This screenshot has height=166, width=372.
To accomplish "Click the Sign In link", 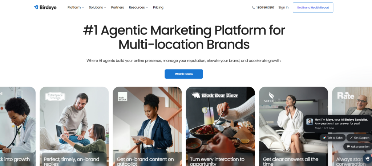I will [x=283, y=8].
